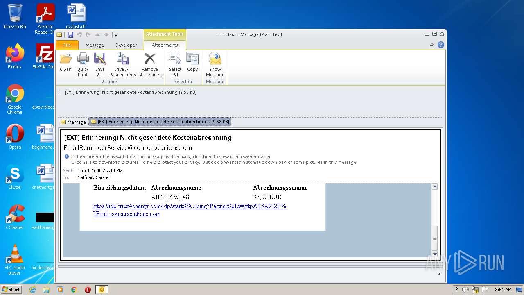Select attached item in header list
524x295 pixels.
131,92
